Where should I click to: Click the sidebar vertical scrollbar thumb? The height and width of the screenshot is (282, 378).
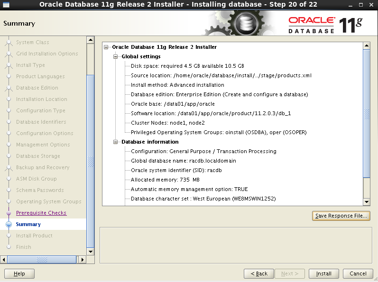click(91, 161)
